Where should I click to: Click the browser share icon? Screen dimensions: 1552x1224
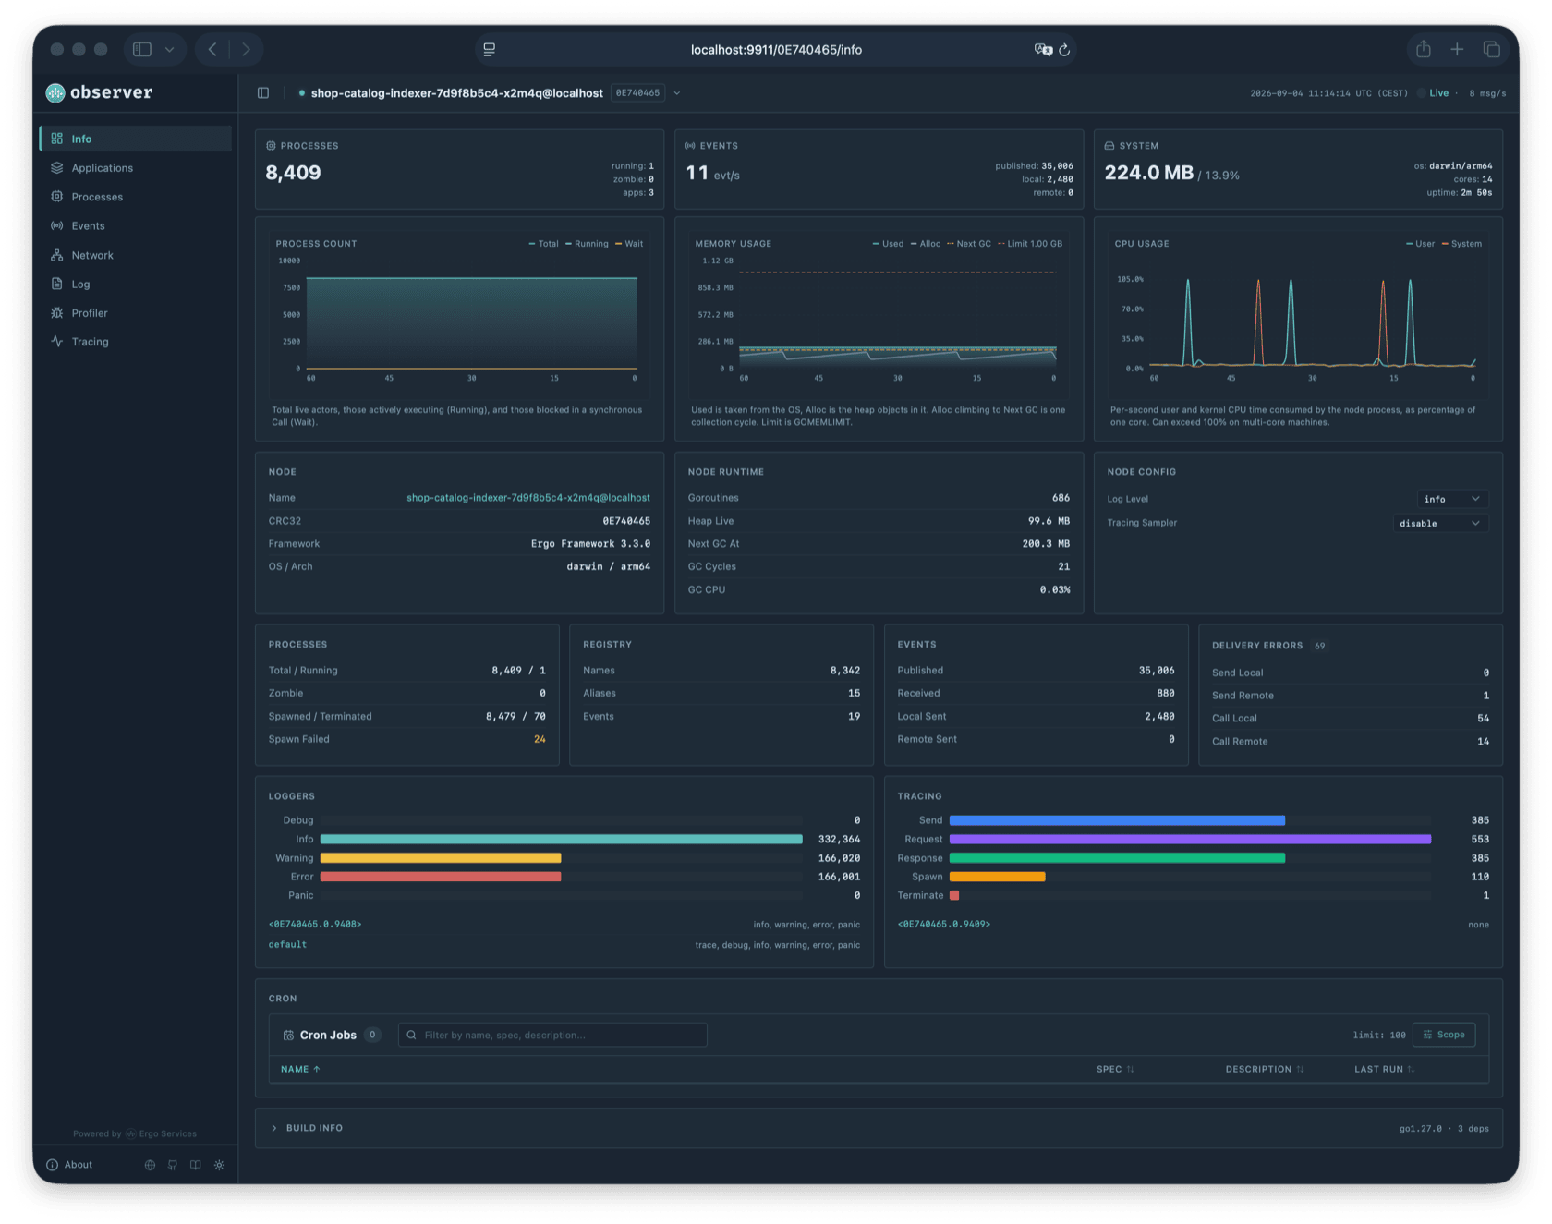click(x=1424, y=49)
